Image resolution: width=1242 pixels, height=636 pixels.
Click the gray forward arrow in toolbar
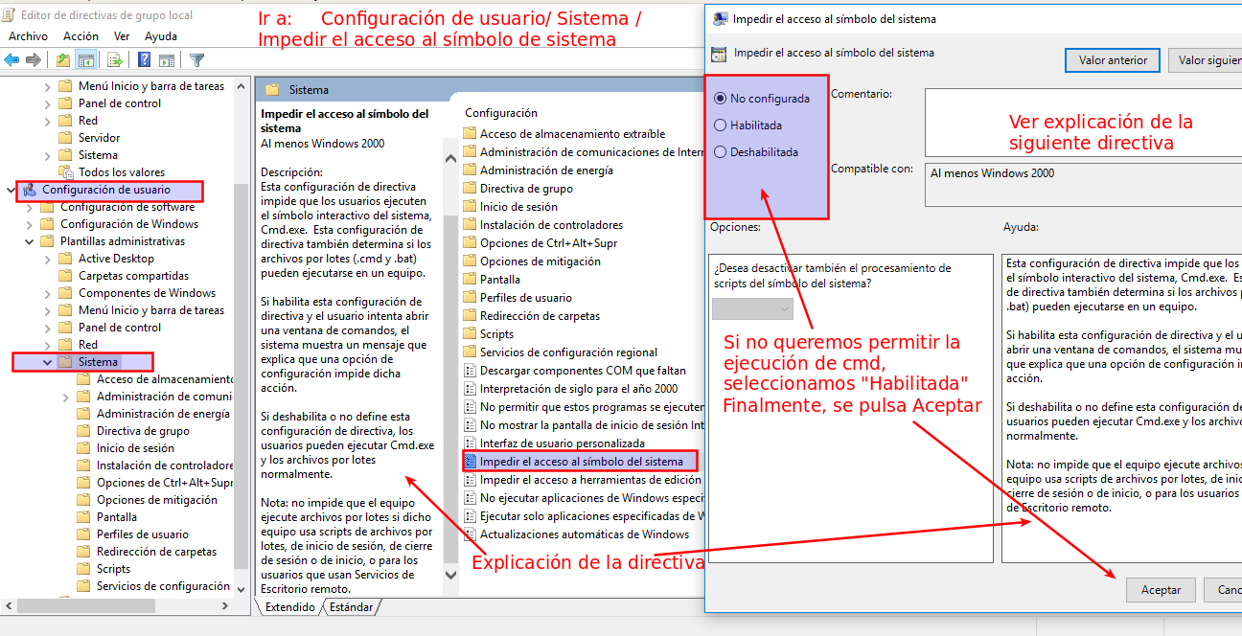(x=34, y=60)
